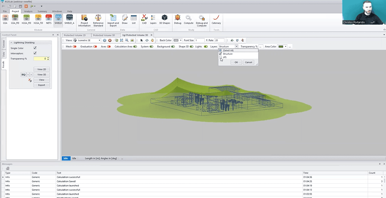Run Debug and Compute
386x198 pixels.
click(202, 20)
